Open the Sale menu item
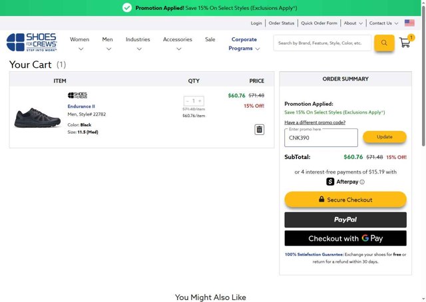This screenshot has height=302, width=426. coord(210,39)
